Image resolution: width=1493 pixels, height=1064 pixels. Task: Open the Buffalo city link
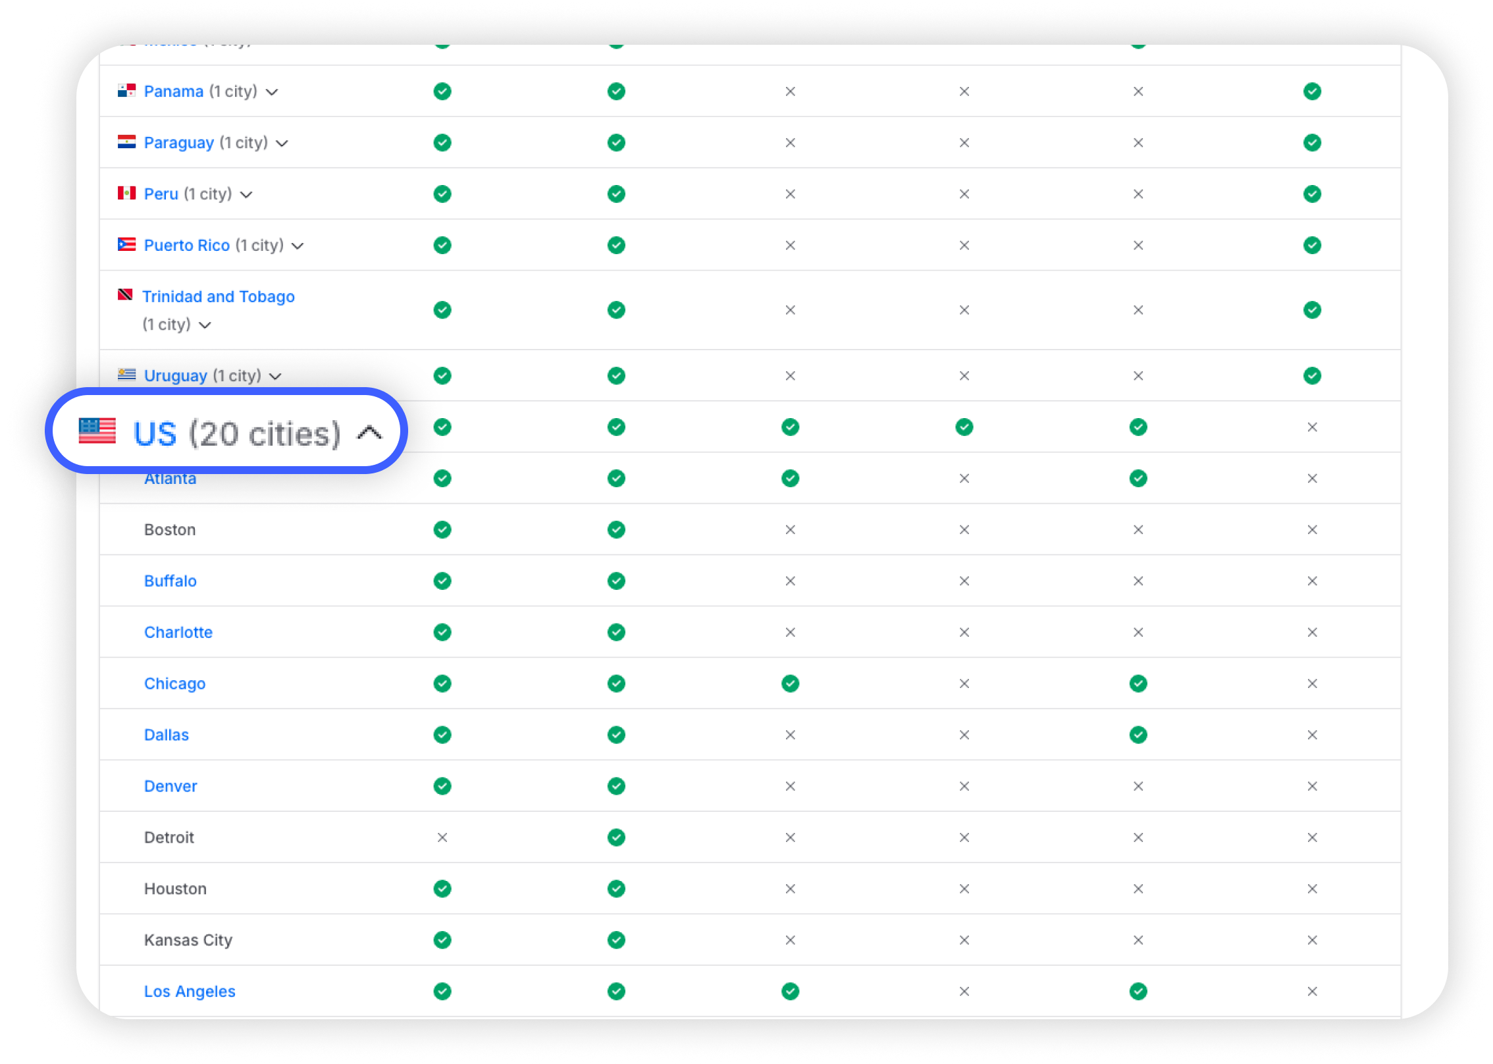pos(170,581)
